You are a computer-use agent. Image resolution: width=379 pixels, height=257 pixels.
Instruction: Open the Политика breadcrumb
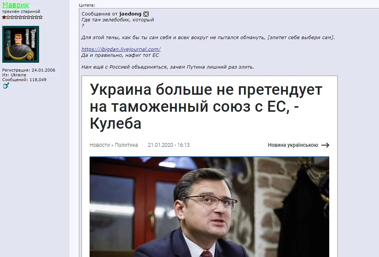pos(126,145)
